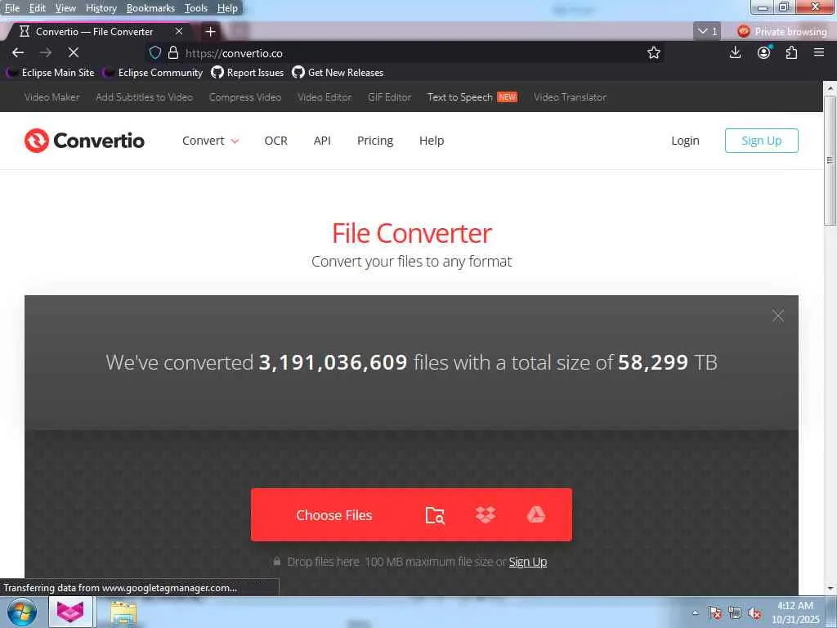Click the page vertical scrollbar thumb

(830, 160)
